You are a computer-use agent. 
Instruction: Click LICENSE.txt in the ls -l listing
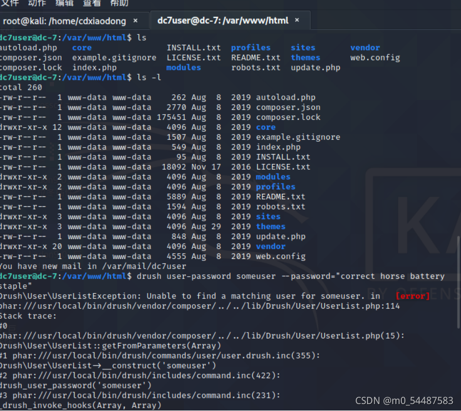[x=283, y=167]
